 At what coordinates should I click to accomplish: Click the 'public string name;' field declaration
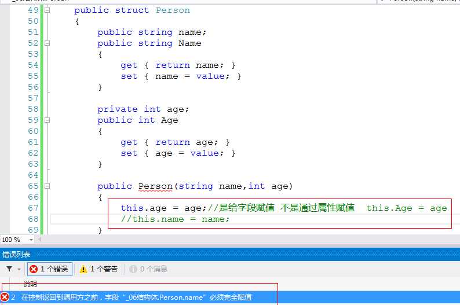point(152,32)
